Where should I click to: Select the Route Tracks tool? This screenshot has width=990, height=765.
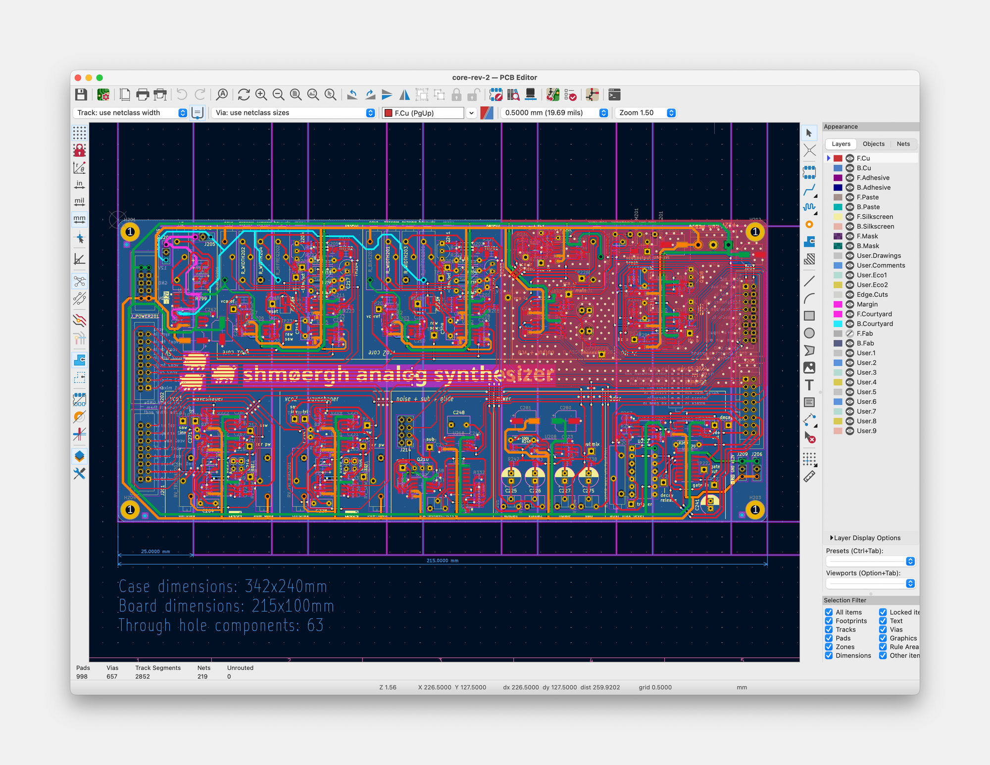coord(809,190)
